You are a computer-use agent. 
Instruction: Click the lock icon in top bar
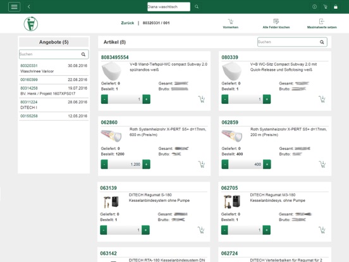pyautogui.click(x=336, y=7)
